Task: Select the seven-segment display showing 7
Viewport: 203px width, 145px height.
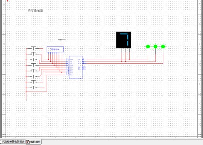Action: (123, 40)
